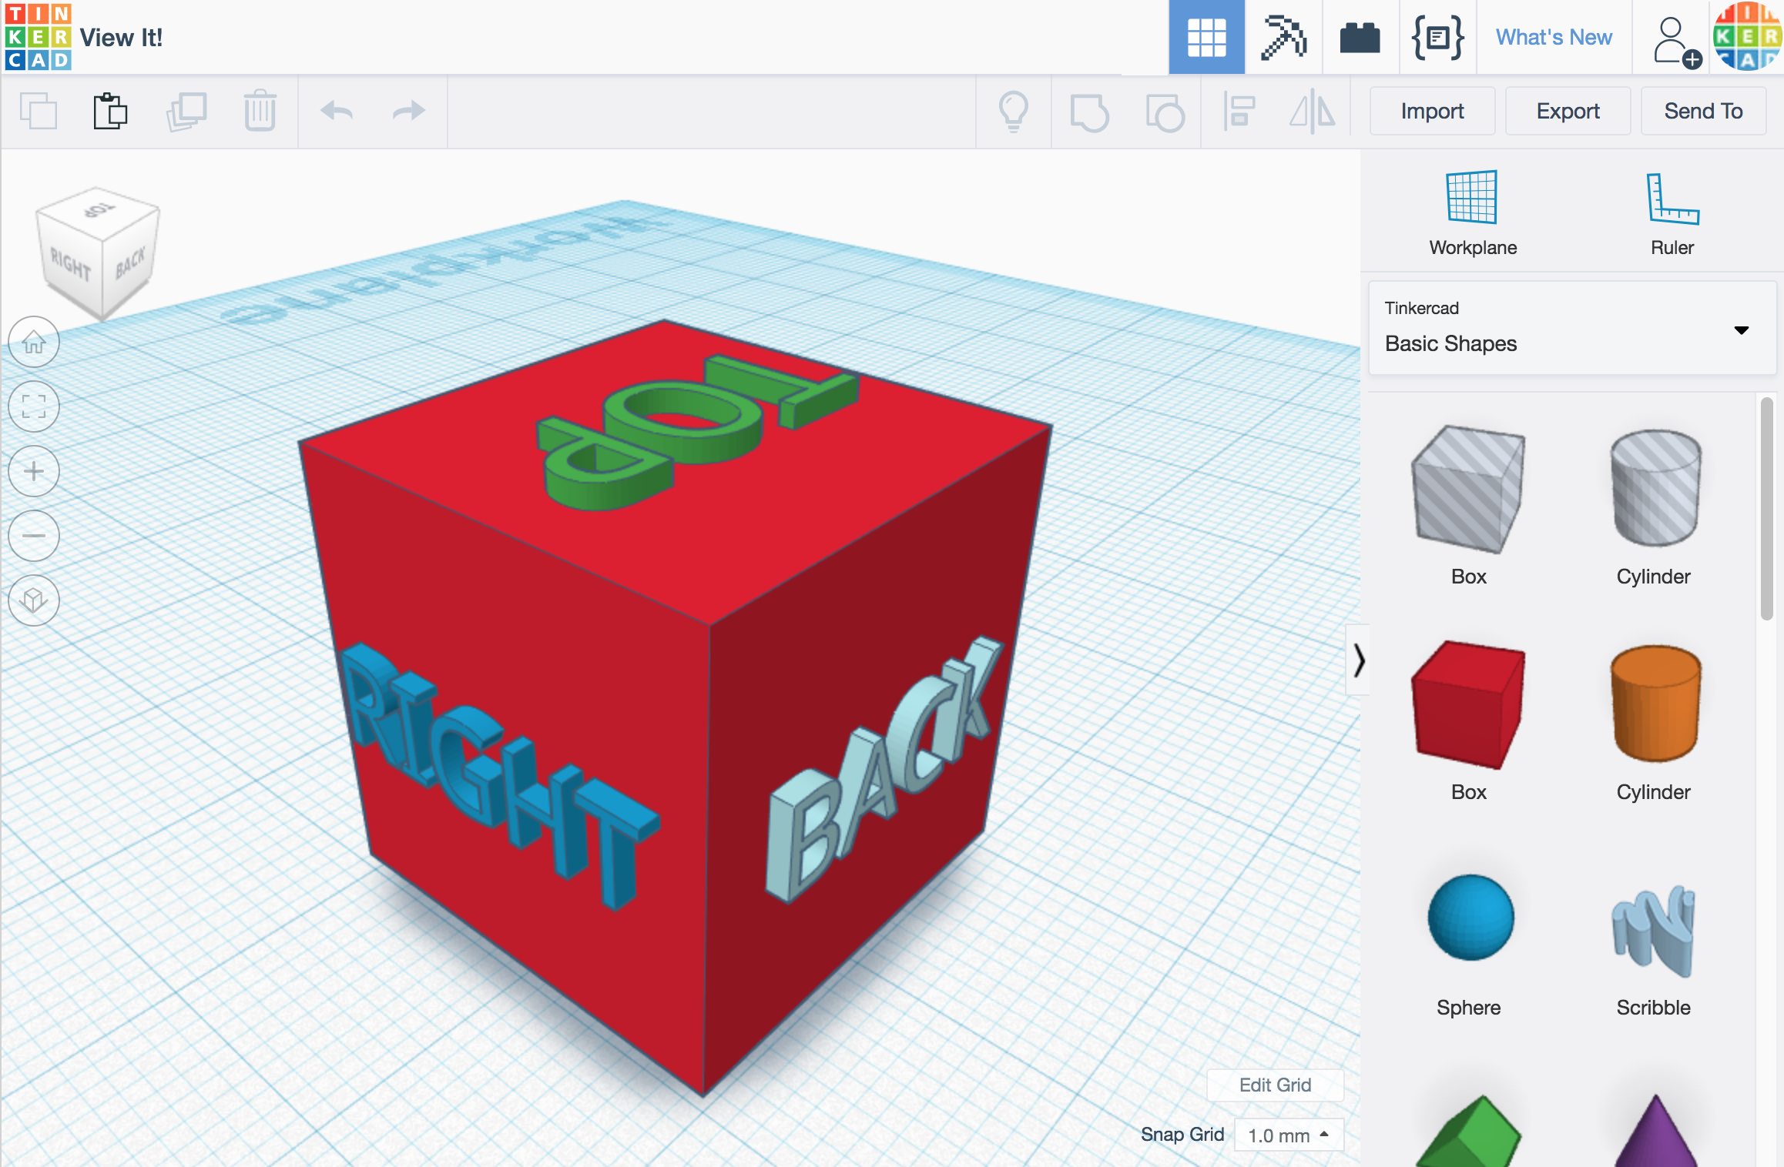Open the user profile avatar

(x=1747, y=37)
